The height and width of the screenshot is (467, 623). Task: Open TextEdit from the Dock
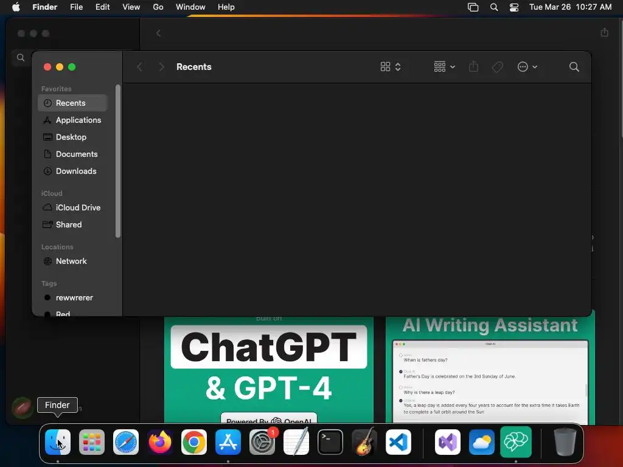[x=296, y=442]
